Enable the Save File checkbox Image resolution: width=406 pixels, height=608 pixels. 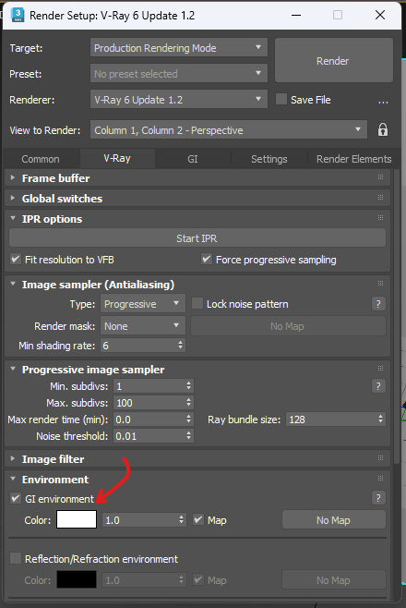(x=281, y=99)
